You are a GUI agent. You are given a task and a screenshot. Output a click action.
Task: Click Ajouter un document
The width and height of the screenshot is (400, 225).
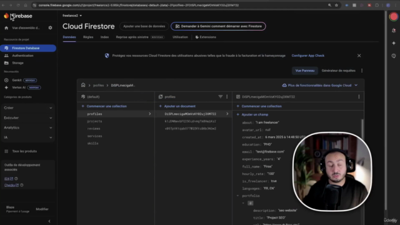coord(177,106)
